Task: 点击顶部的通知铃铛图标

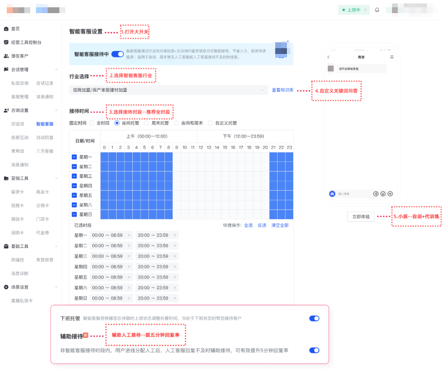Action: [377, 10]
